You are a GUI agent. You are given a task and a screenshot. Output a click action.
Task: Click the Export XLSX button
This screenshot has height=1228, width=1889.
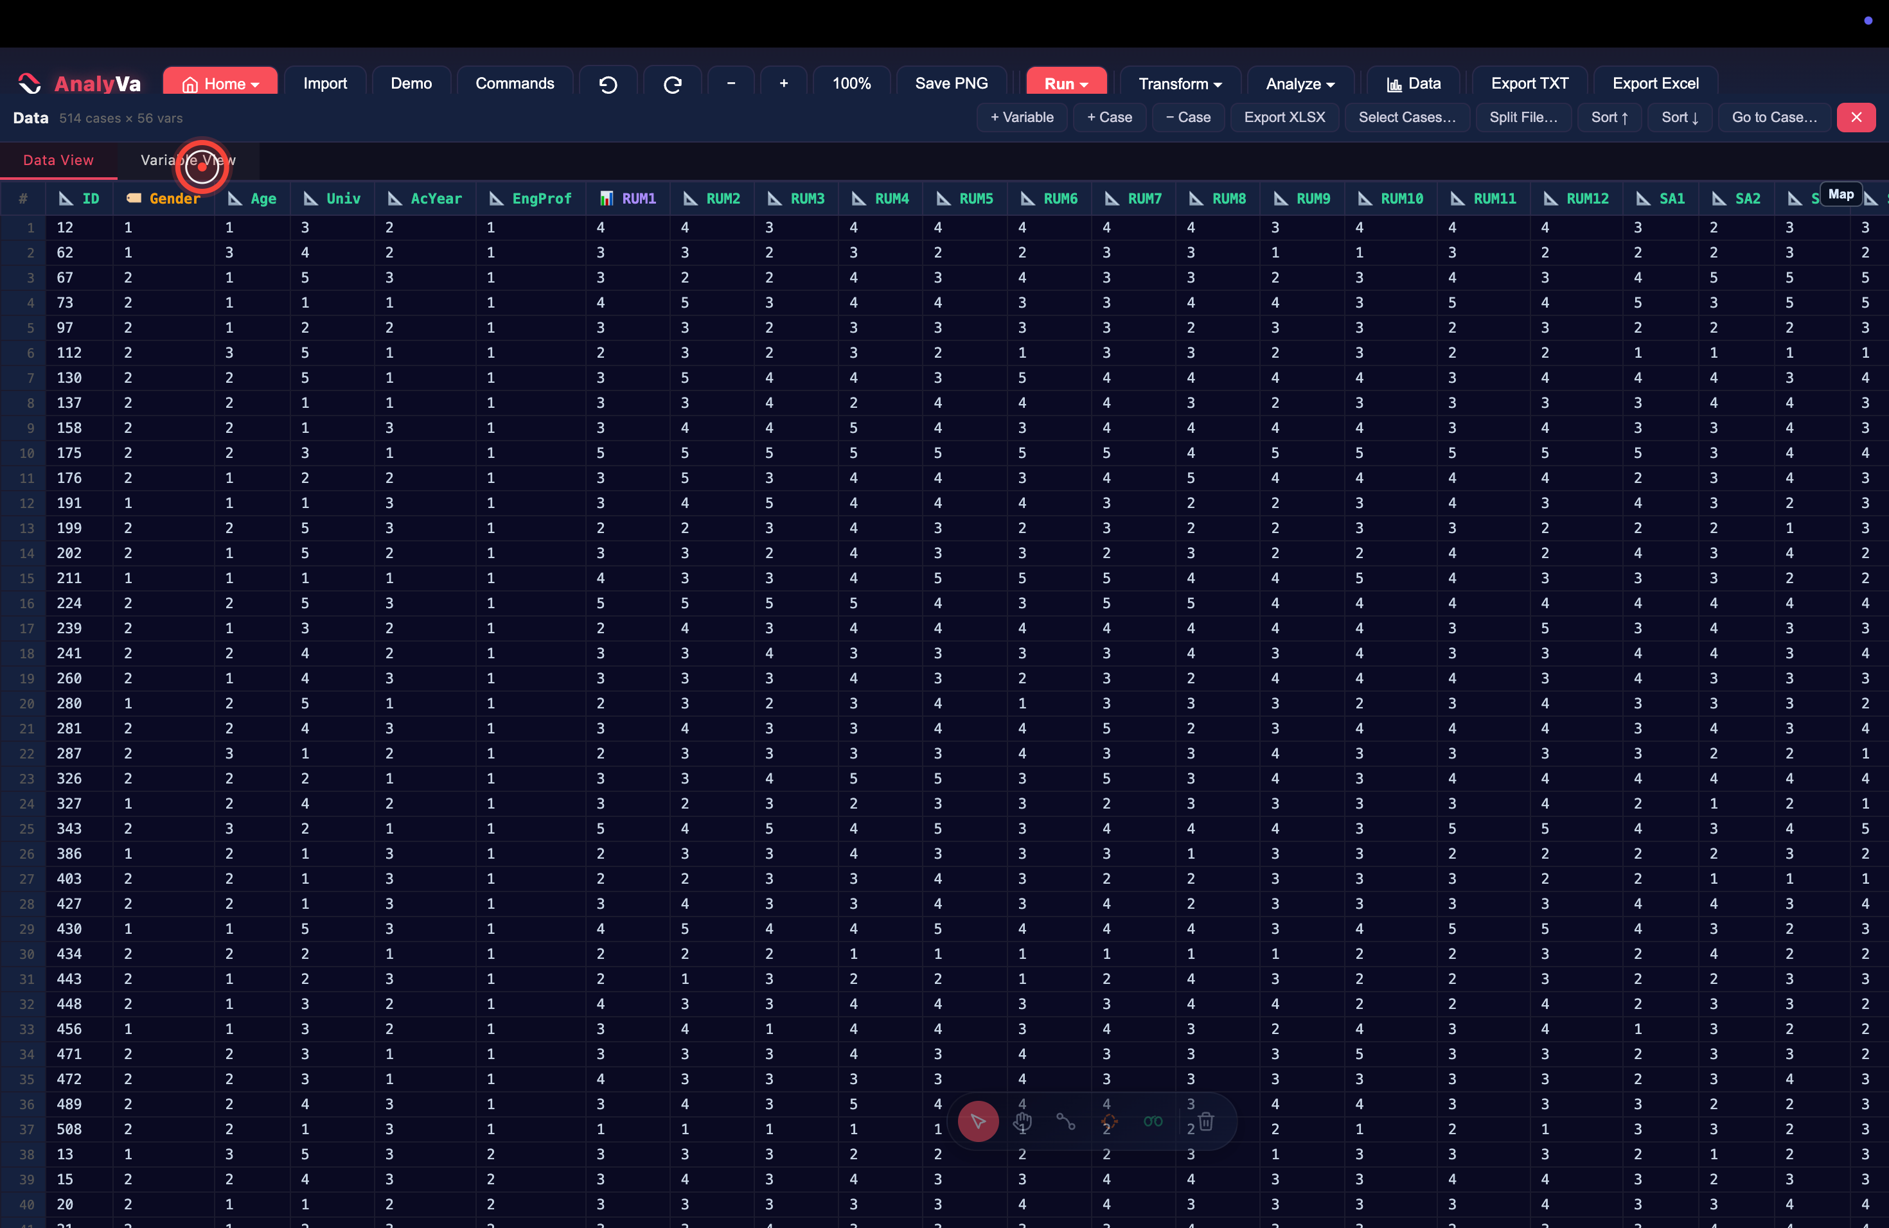(x=1284, y=118)
